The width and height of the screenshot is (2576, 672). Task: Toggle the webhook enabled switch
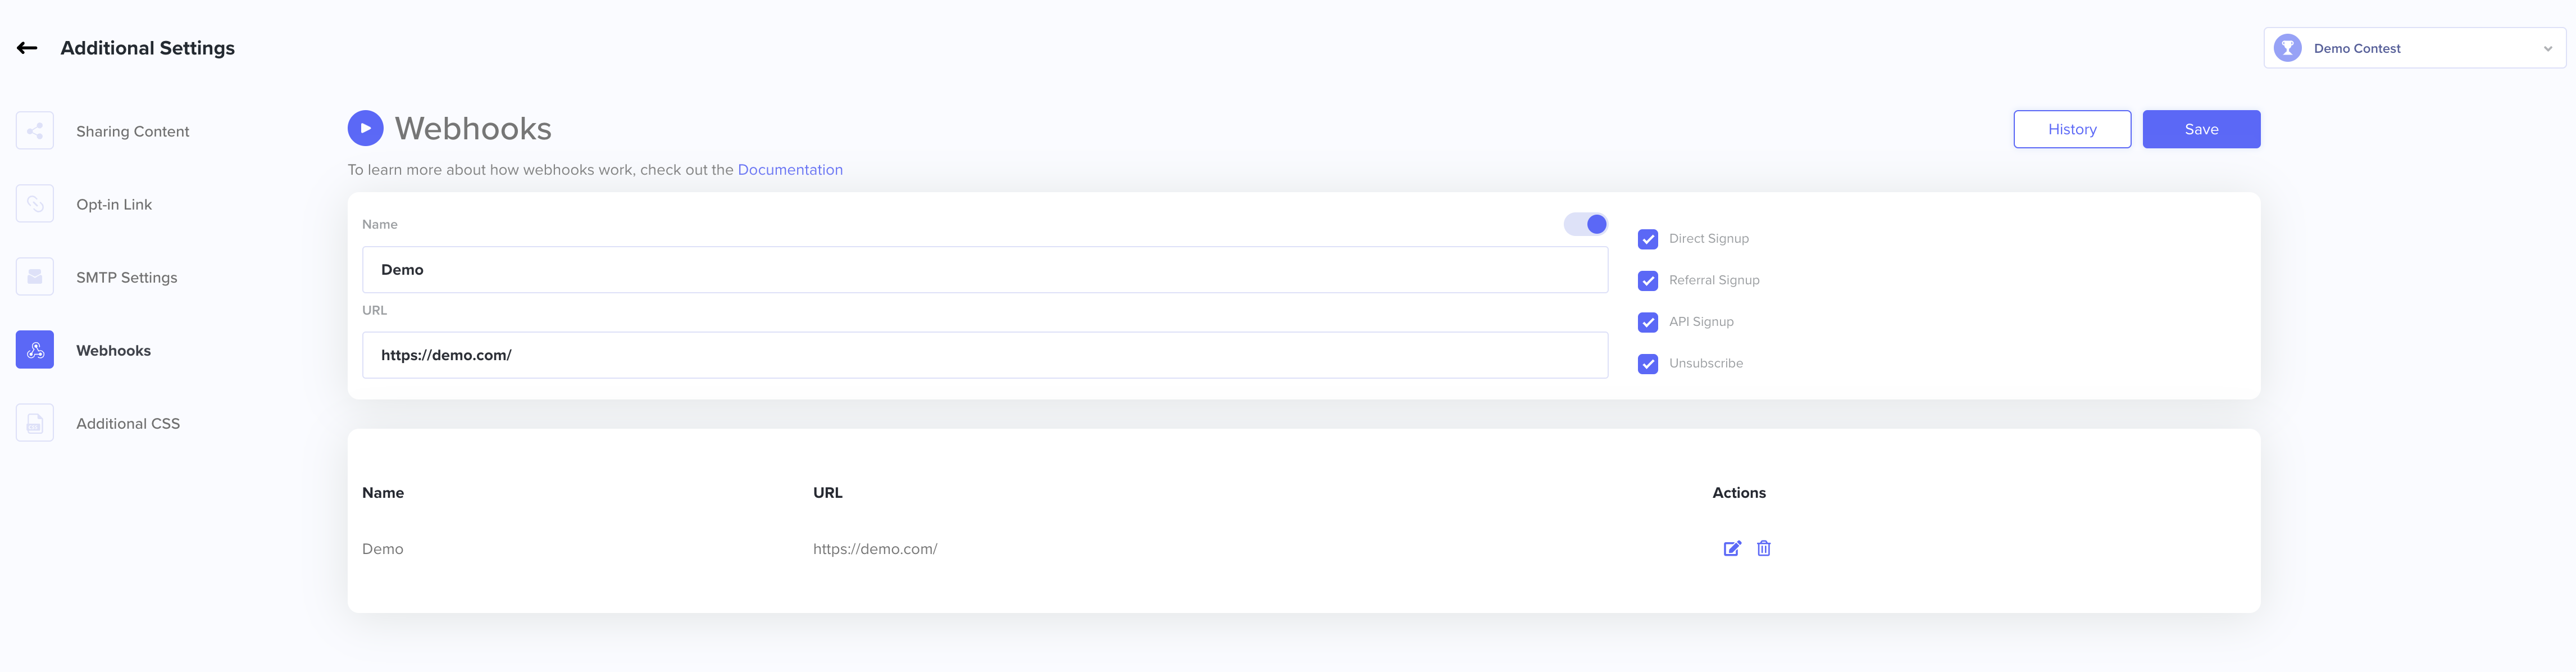click(1586, 224)
